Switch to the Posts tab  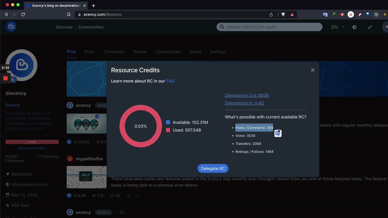click(x=90, y=52)
